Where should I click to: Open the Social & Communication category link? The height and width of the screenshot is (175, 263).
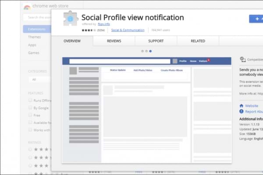[128, 30]
